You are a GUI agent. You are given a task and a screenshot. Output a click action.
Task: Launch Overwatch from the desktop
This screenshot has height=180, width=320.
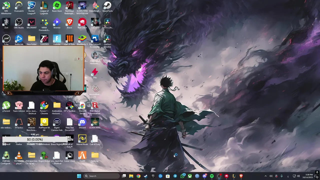(x=19, y=7)
